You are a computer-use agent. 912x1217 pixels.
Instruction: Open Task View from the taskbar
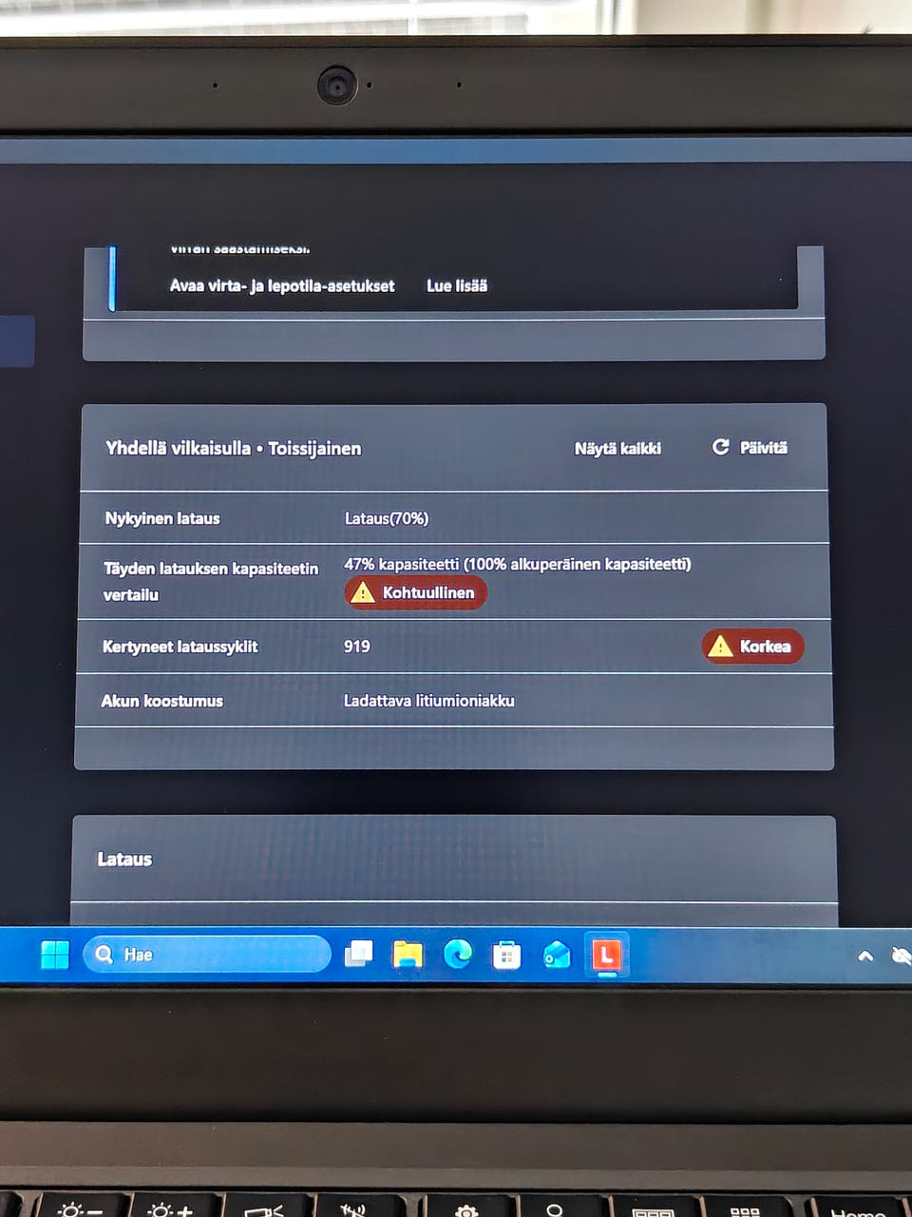pos(358,954)
